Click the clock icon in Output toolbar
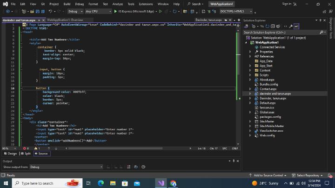The height and width of the screenshot is (188, 335). 143,167
